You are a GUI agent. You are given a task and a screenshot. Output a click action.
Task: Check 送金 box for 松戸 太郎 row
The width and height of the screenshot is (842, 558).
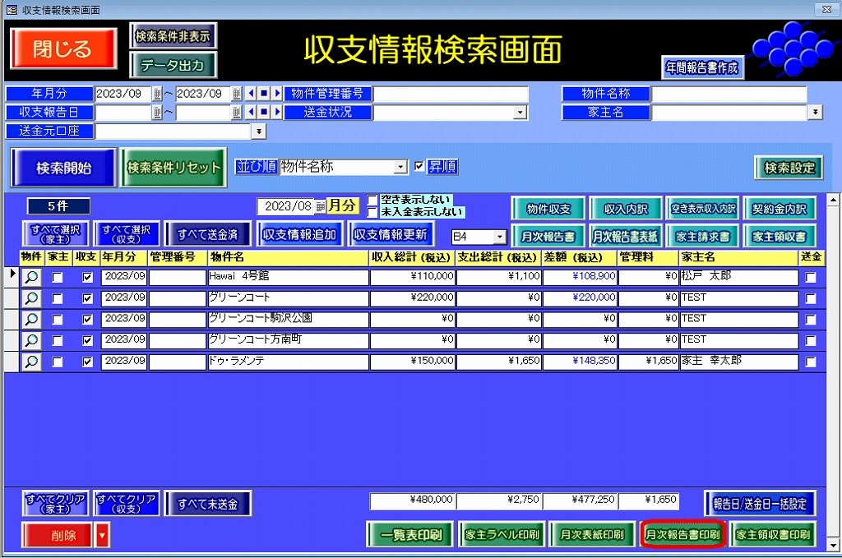point(811,278)
